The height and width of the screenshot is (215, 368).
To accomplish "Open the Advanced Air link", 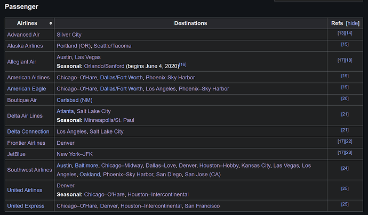I will [x=23, y=35].
